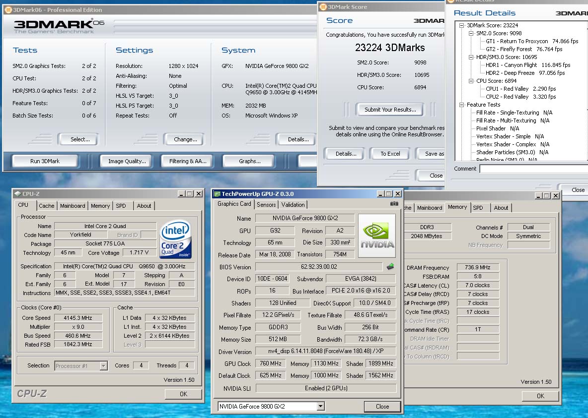
Task: Click the Change... settings button
Action: pos(185,139)
